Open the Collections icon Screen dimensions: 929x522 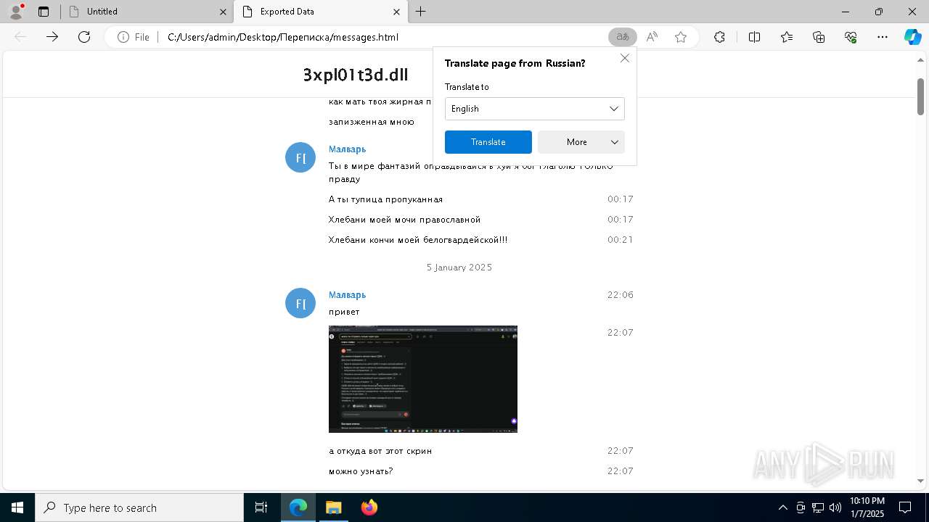819,37
